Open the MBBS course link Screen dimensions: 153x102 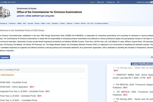(19, 23)
